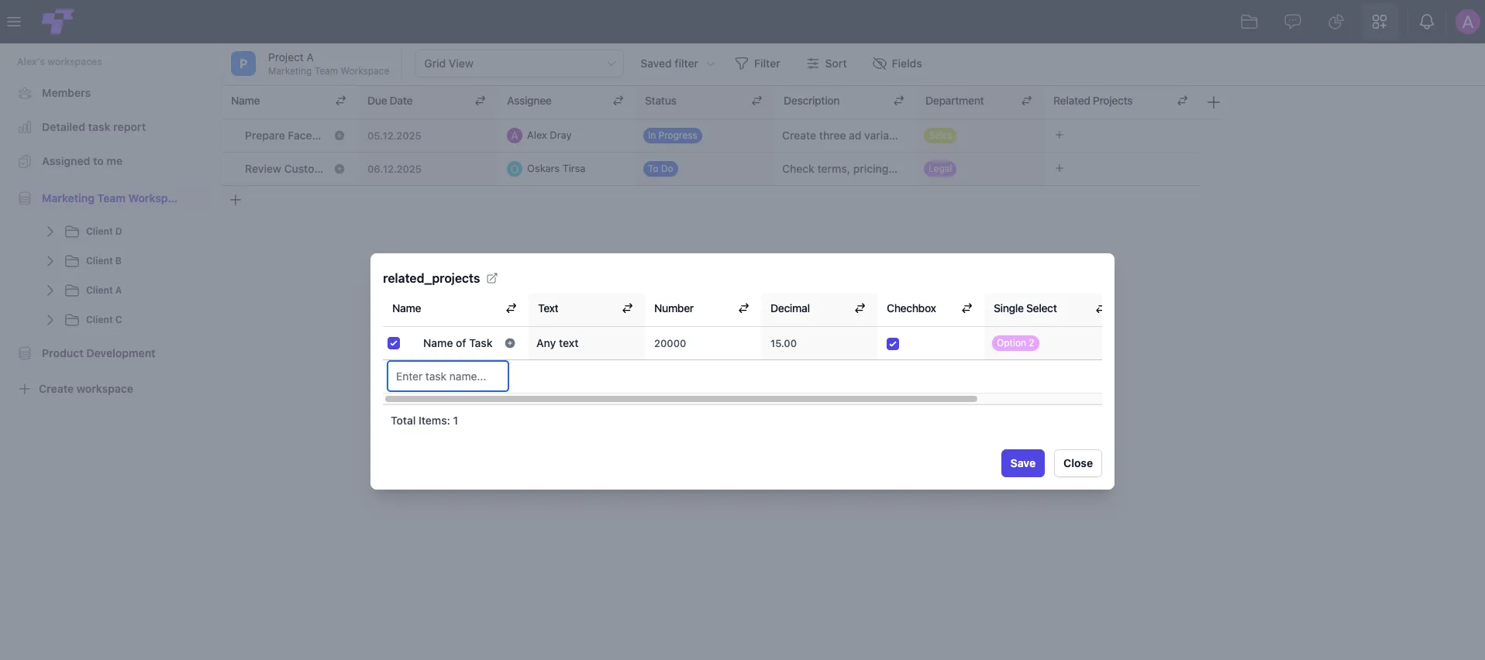The height and width of the screenshot is (660, 1485).
Task: Open the Fields visibility settings
Action: click(x=897, y=64)
